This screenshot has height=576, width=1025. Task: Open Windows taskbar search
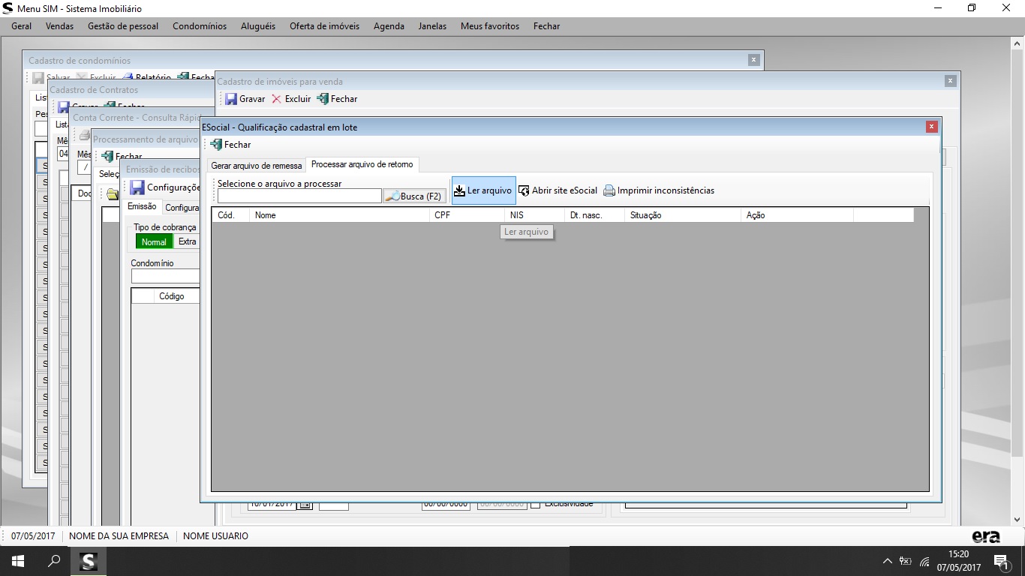[x=54, y=561]
